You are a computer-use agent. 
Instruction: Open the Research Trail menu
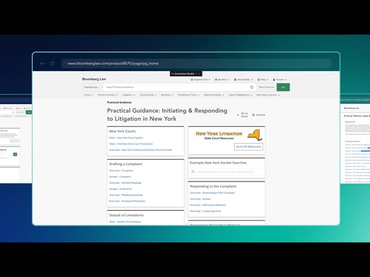click(x=201, y=80)
